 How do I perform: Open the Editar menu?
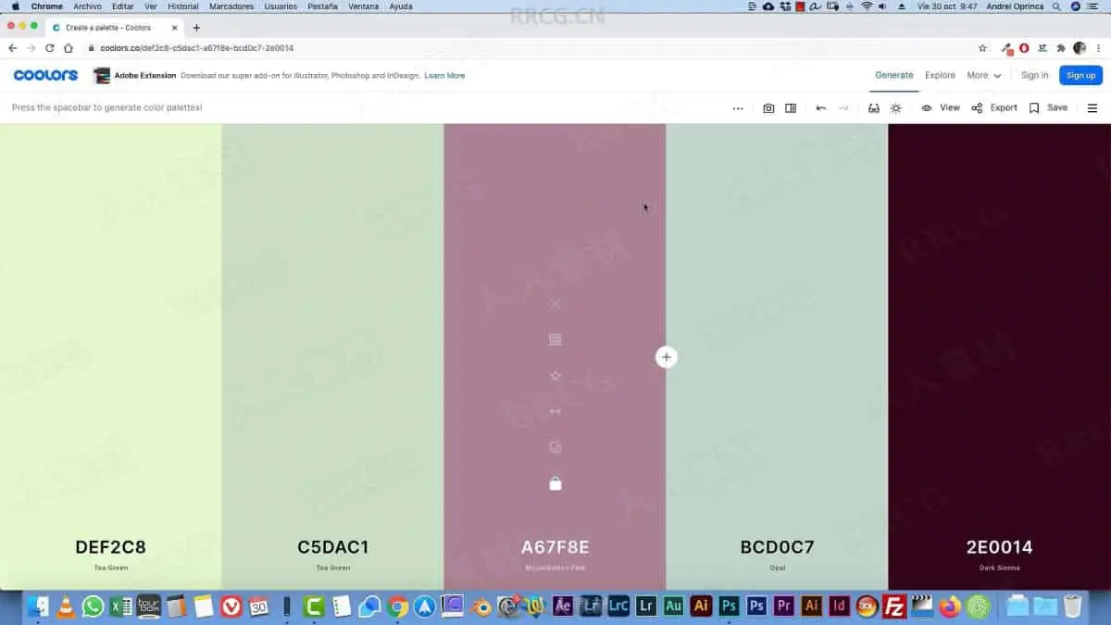(123, 6)
